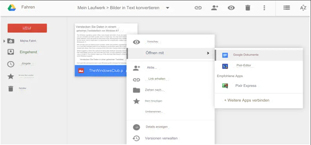Click the info icon beside Details anzeigen
The height and width of the screenshot is (145, 311).
pos(136,127)
